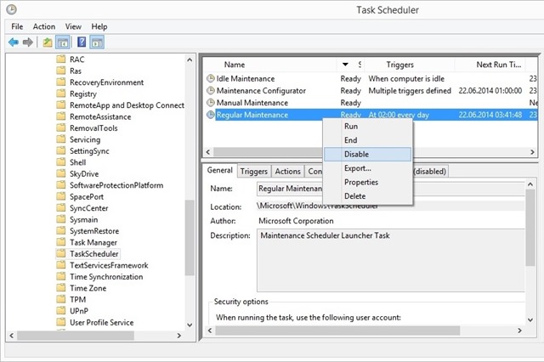The image size is (544, 362).
Task: Select the Task Manager folder
Action: click(93, 242)
